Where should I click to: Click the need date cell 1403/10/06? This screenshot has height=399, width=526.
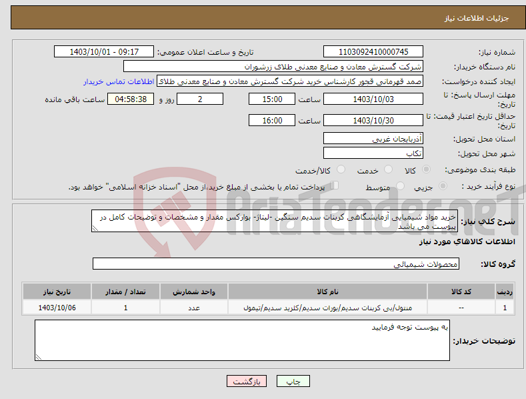[x=57, y=308]
